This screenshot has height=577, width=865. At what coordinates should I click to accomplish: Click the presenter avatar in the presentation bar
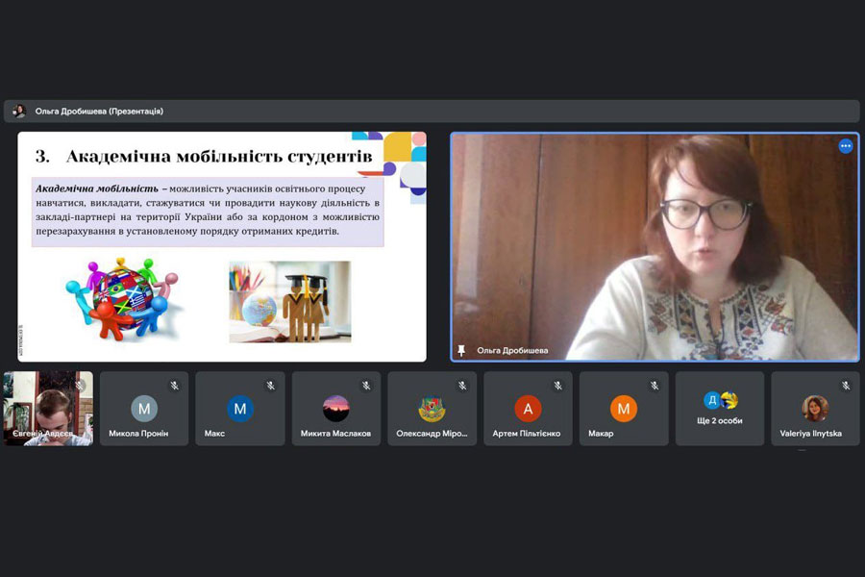pos(19,111)
